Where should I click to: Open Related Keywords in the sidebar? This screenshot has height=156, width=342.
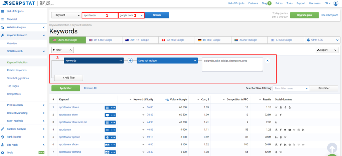point(17,70)
